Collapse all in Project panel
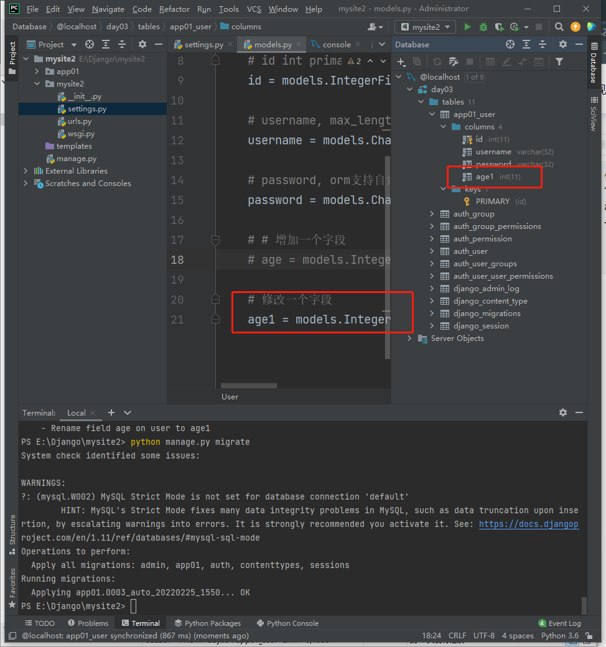Viewport: 606px width, 647px height. point(122,45)
